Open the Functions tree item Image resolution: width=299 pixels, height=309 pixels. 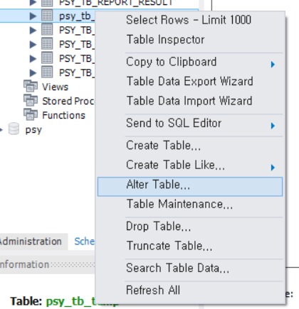coord(63,115)
